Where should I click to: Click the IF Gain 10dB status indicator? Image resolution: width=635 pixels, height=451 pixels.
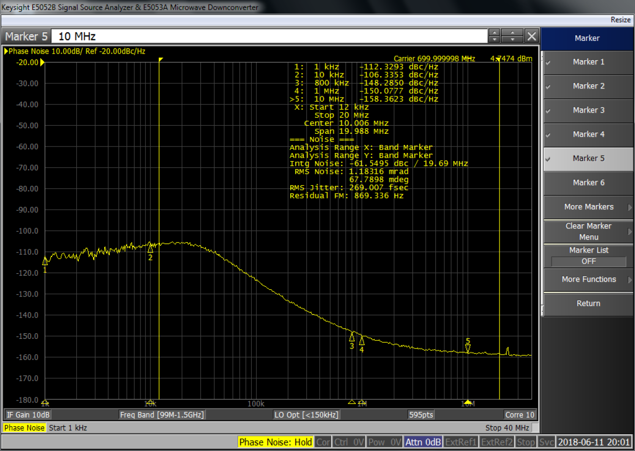[27, 415]
